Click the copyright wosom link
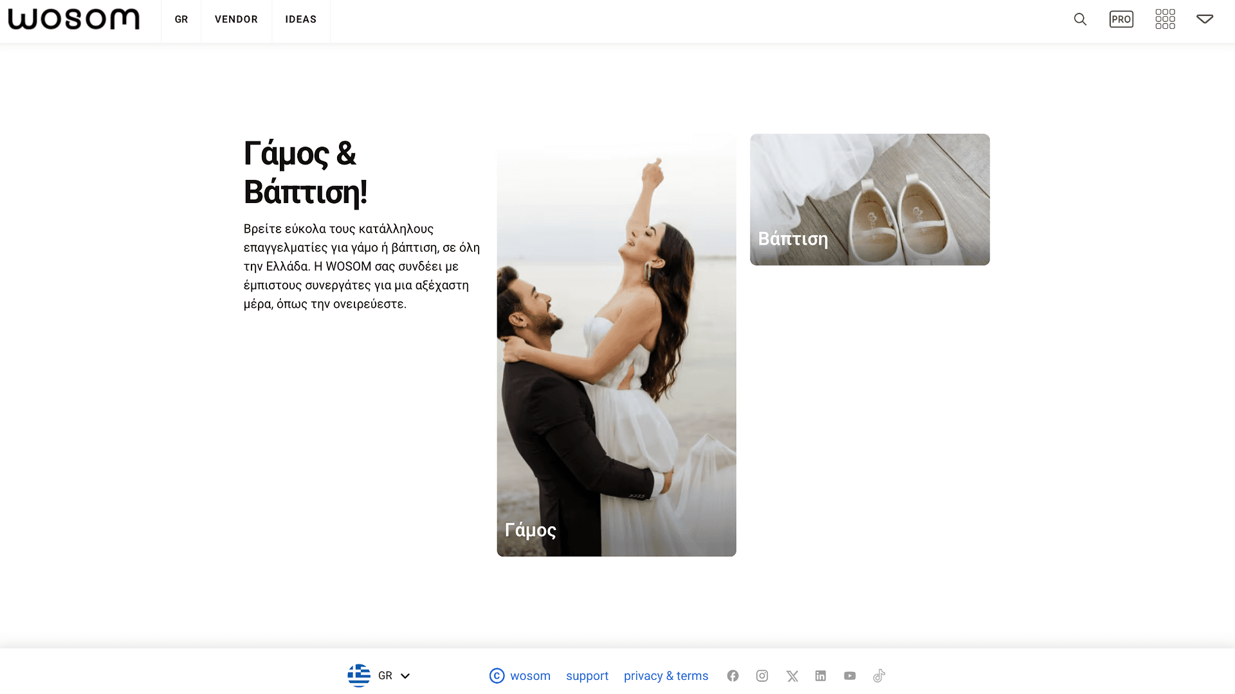Viewport: 1235px width, 694px height. click(520, 676)
